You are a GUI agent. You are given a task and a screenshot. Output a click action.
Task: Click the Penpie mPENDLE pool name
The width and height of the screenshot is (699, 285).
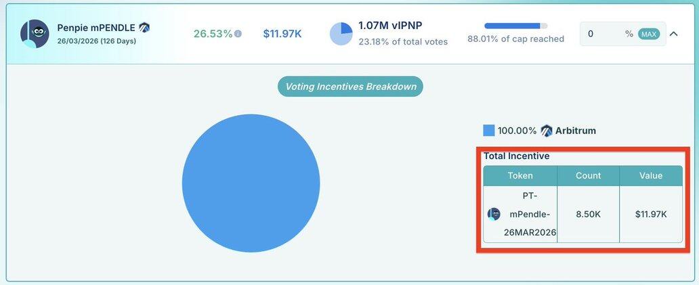click(x=96, y=28)
